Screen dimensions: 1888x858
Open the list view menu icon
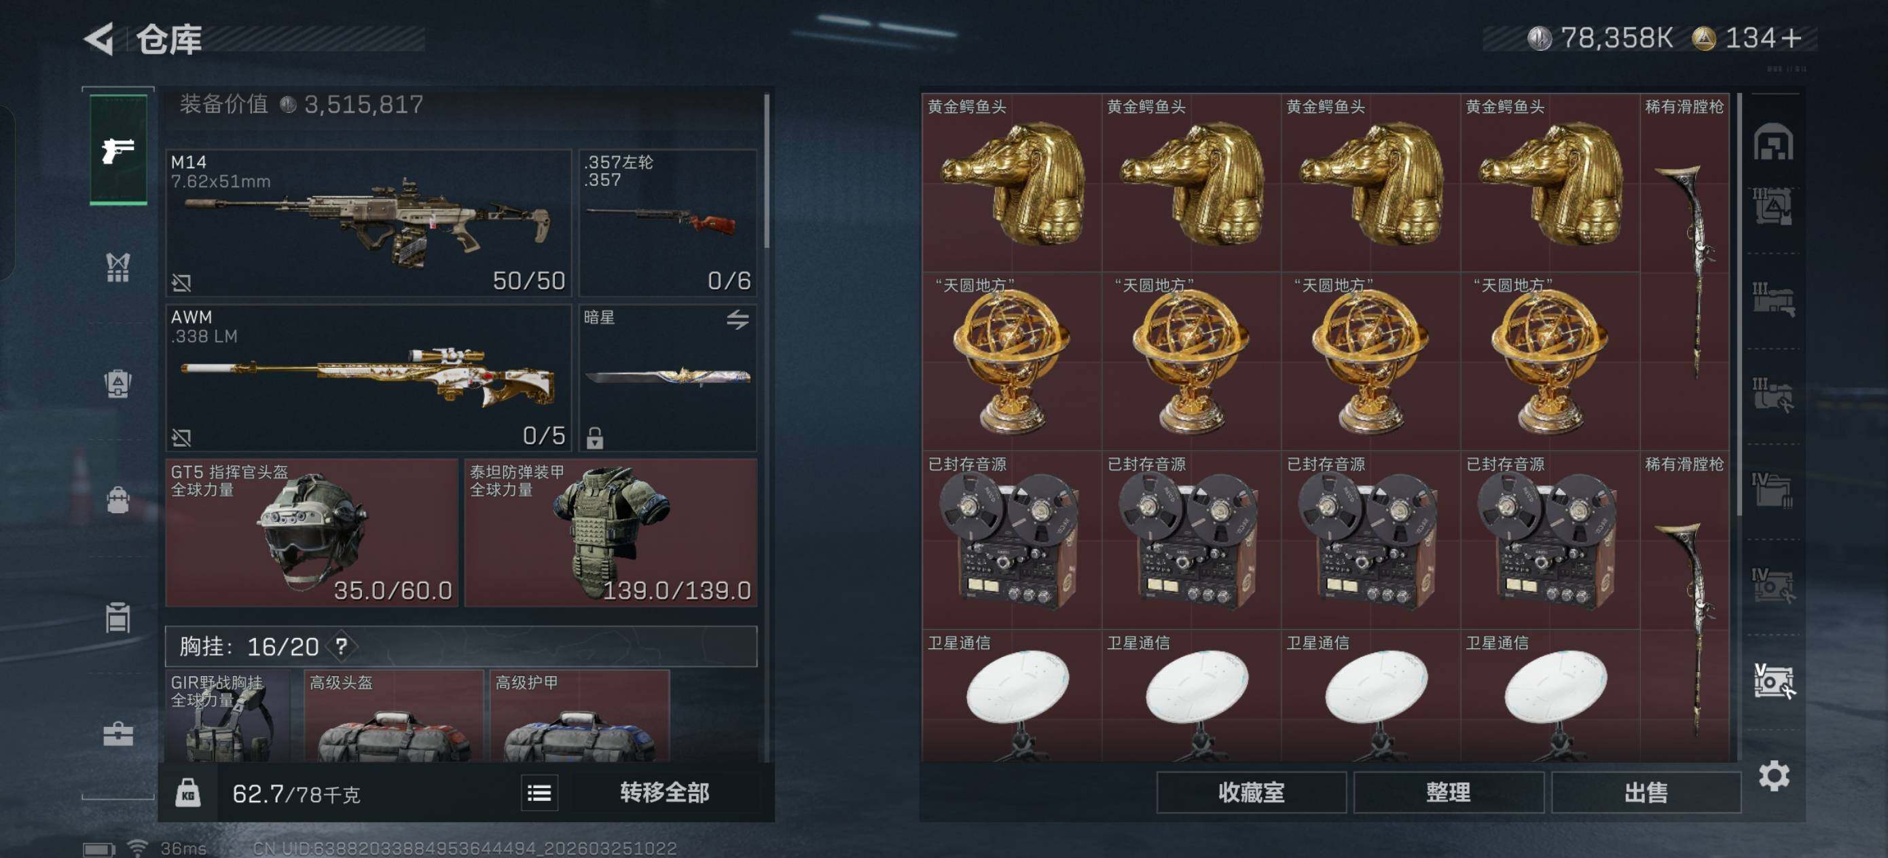pyautogui.click(x=539, y=793)
